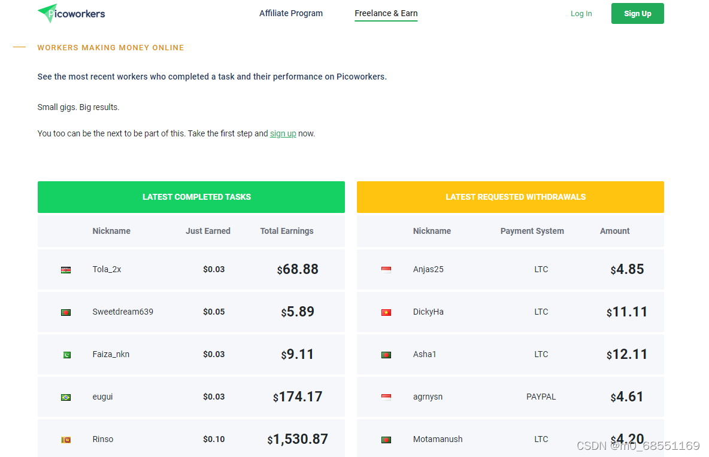Click the $12.11 withdrawal amount
Image resolution: width=709 pixels, height=457 pixels.
627,355
